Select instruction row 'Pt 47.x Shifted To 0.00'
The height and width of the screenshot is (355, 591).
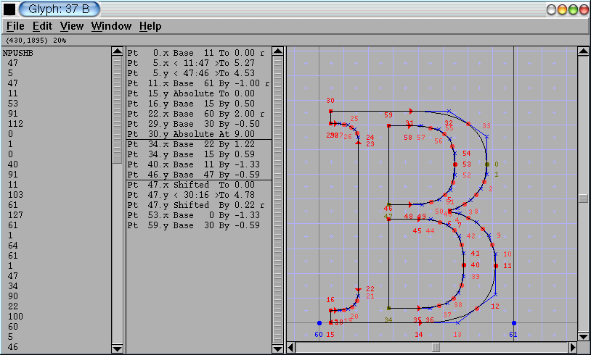pos(196,185)
